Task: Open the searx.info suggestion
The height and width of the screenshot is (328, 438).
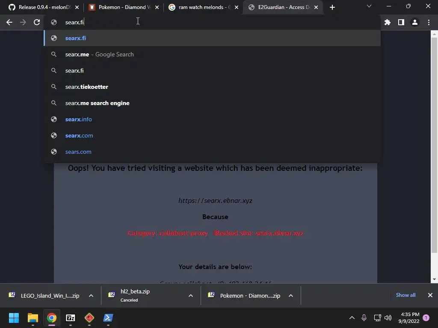Action: (x=212, y=120)
